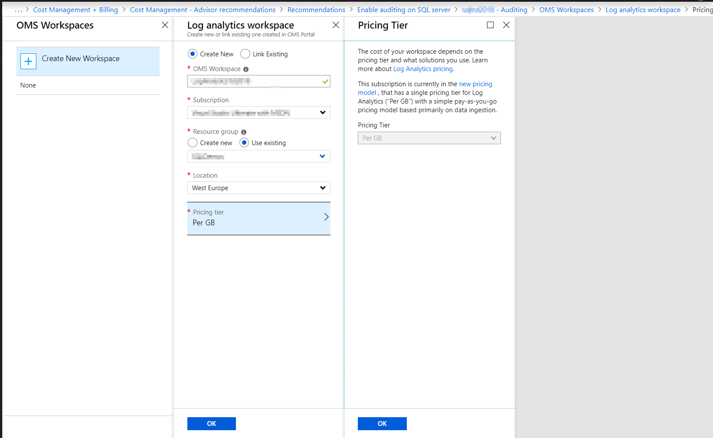Select the Link Existing radio button

[x=245, y=54]
